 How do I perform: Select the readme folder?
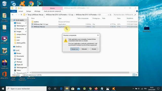click(36, 22)
